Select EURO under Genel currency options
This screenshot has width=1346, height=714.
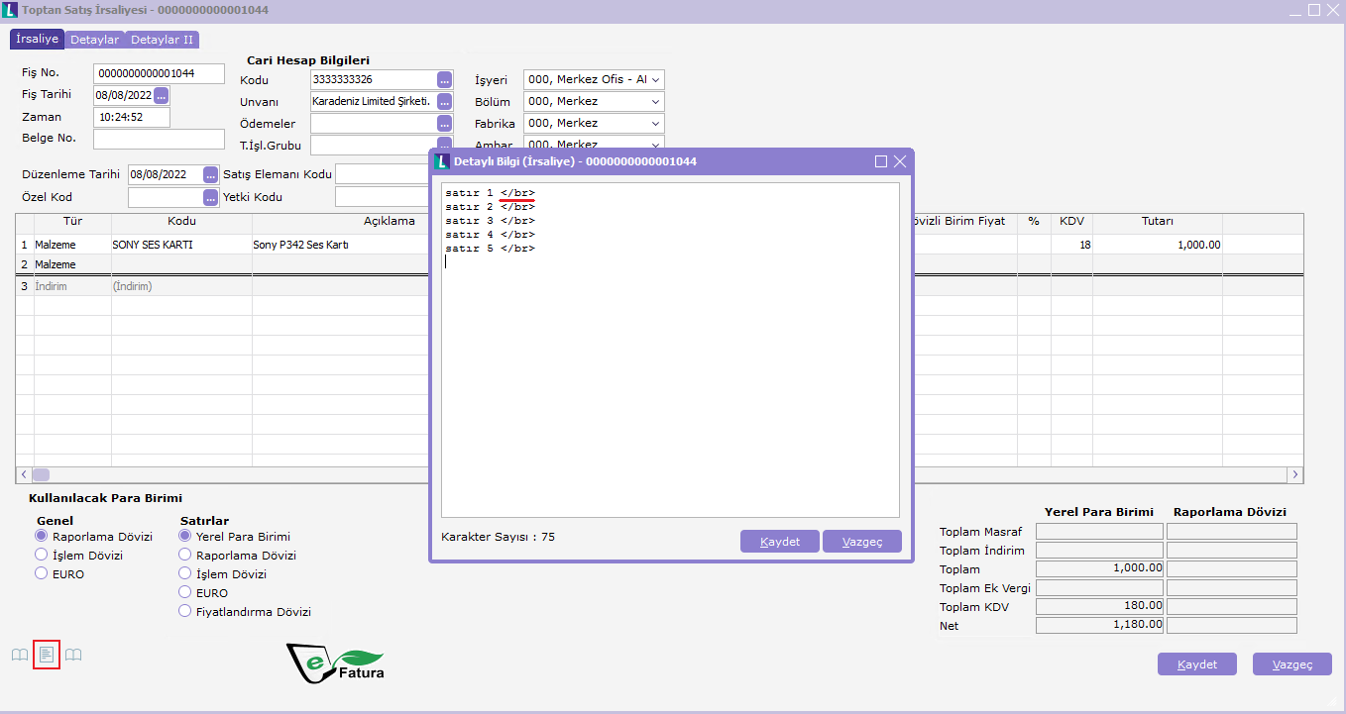pyautogui.click(x=42, y=573)
